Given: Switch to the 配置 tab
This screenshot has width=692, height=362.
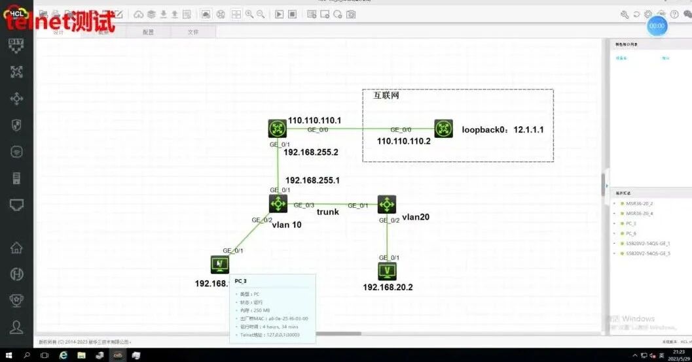Looking at the screenshot, I should pyautogui.click(x=148, y=32).
